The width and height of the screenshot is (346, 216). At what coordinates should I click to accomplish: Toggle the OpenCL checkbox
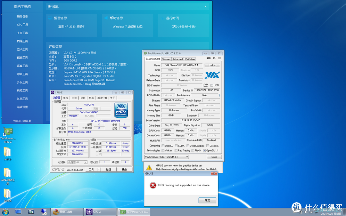point(163,146)
